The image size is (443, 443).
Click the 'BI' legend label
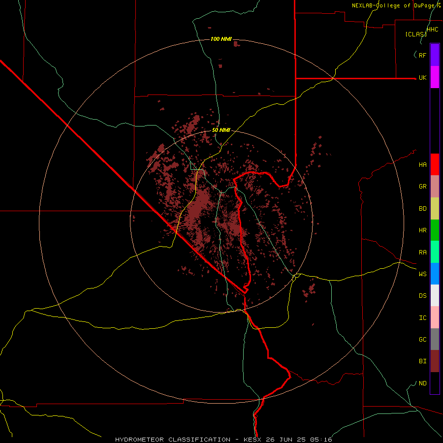(x=422, y=361)
